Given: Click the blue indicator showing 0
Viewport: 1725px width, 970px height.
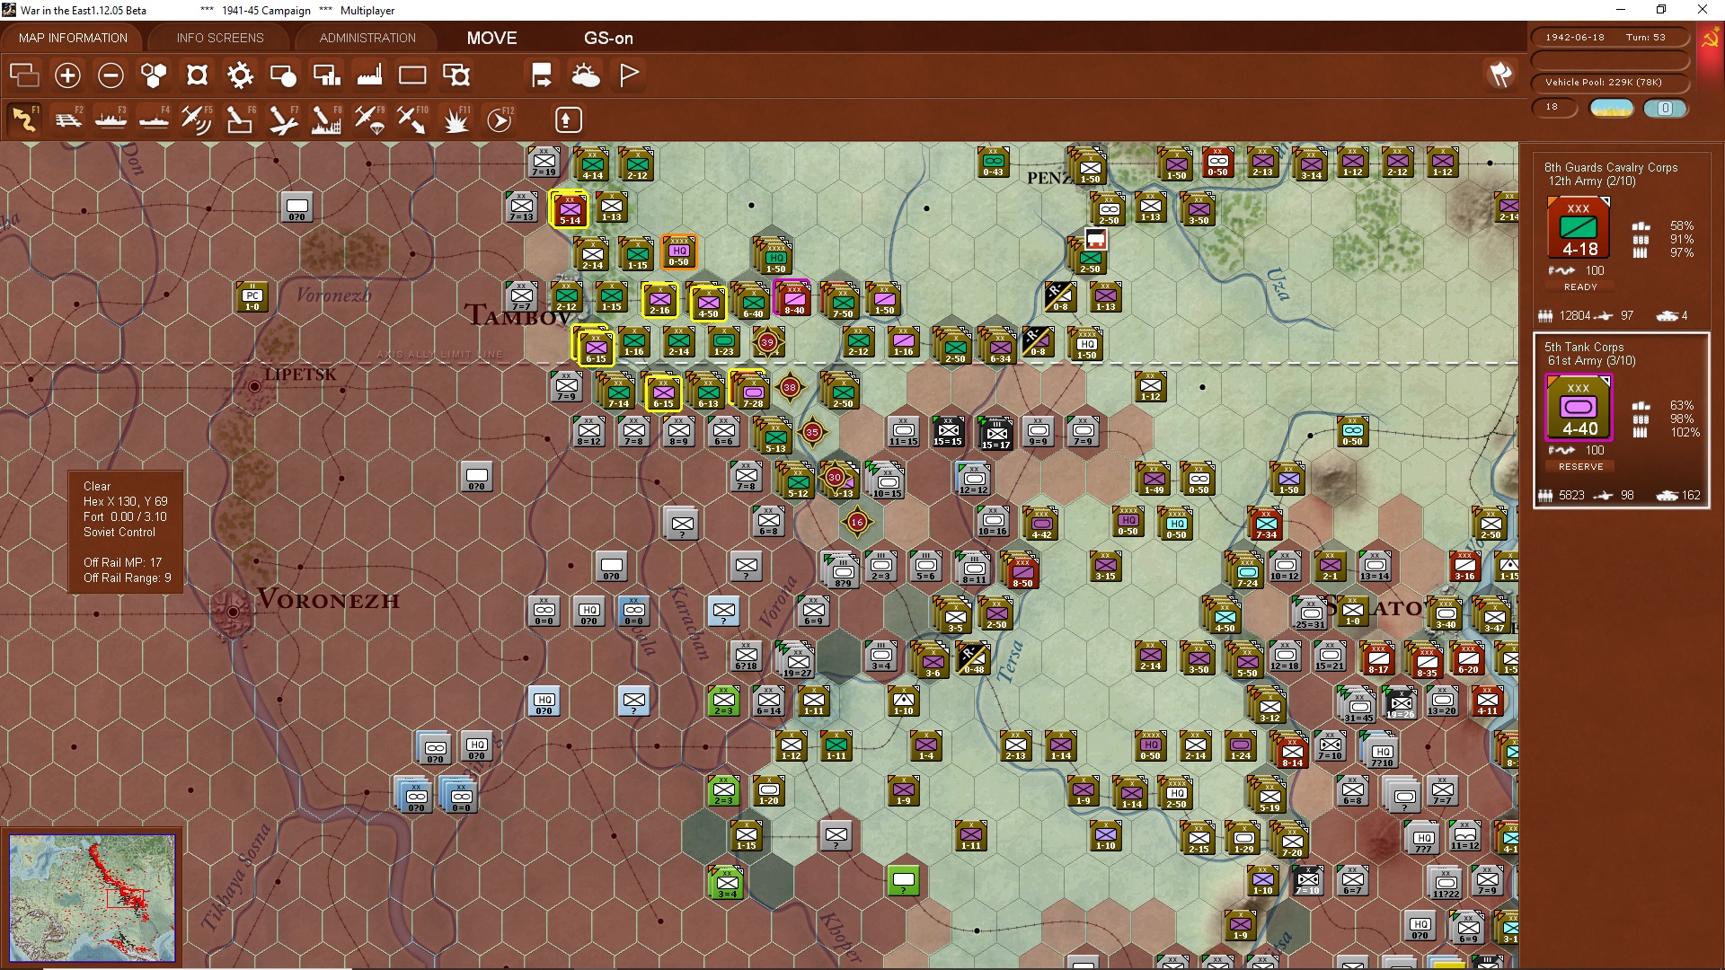Looking at the screenshot, I should coord(1665,108).
